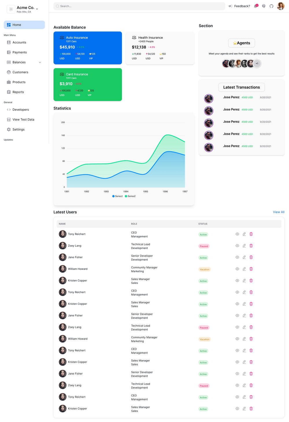The height and width of the screenshot is (422, 289).
Task: View details of first Kristen Copper row
Action: coord(237,281)
